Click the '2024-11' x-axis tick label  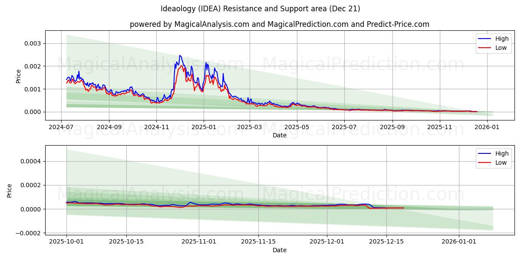(x=156, y=127)
